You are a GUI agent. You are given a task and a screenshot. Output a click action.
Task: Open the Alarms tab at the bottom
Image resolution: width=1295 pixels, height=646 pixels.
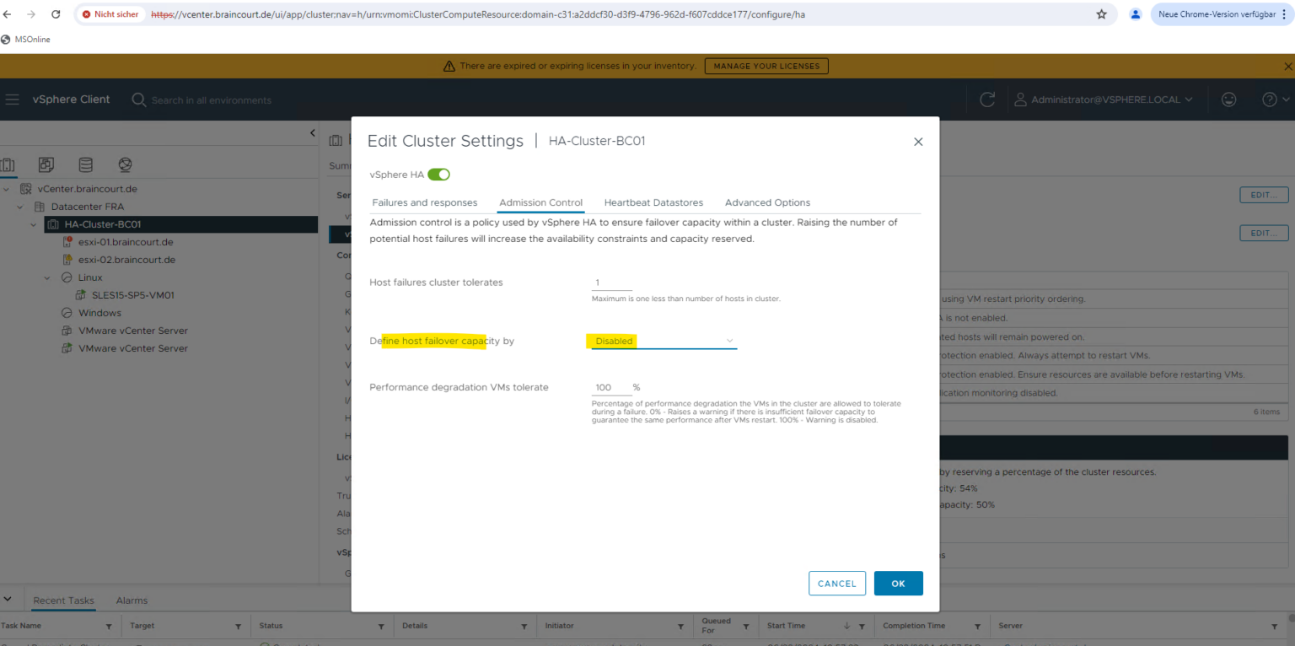pyautogui.click(x=132, y=600)
